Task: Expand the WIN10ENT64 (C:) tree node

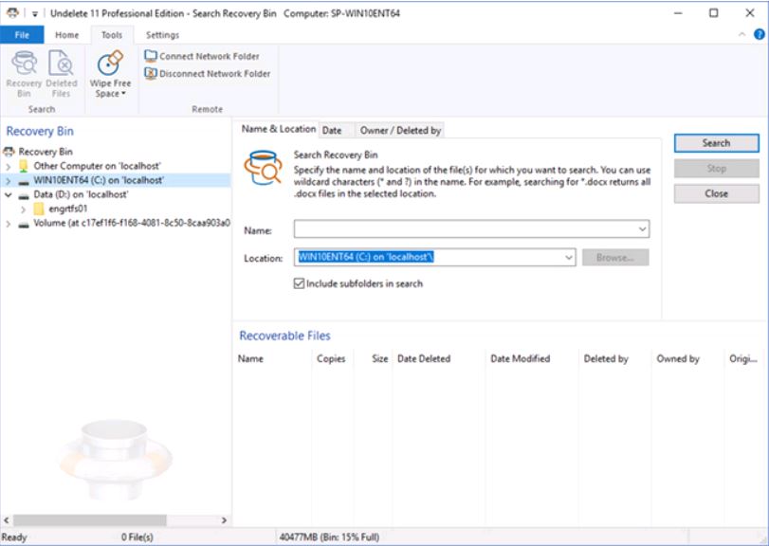Action: tap(9, 180)
